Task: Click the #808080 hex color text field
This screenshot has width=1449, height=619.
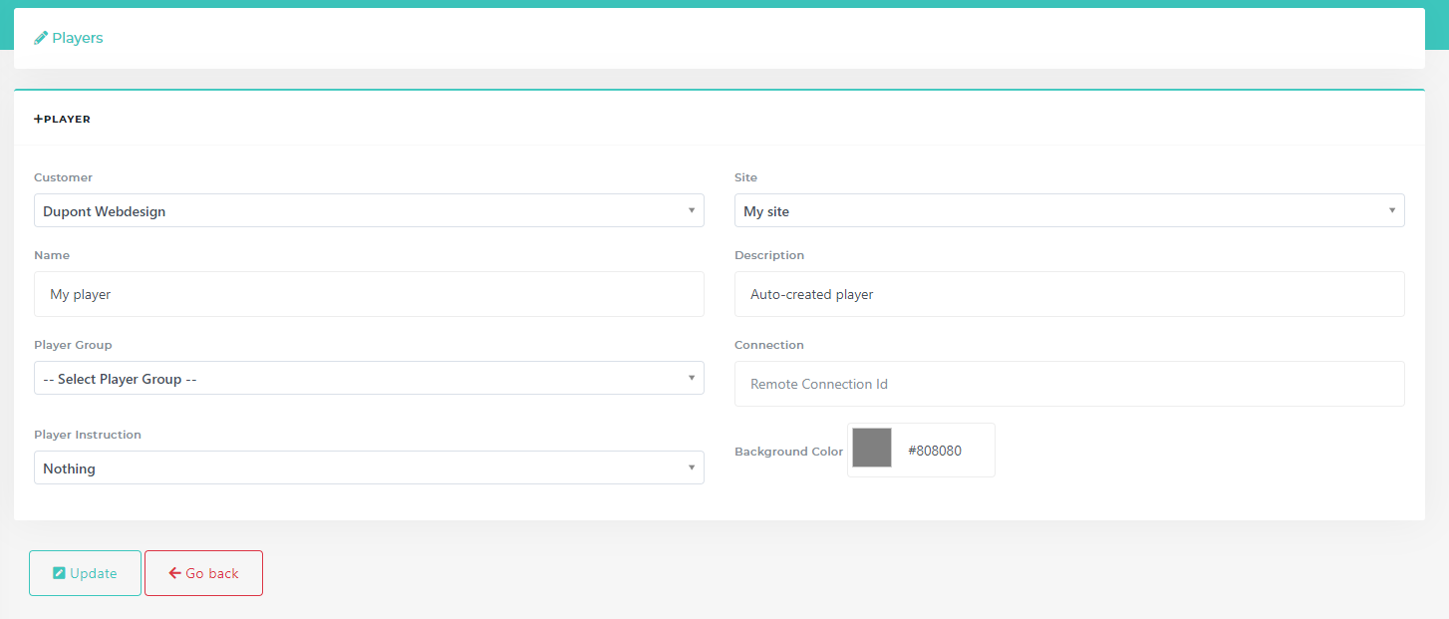Action: [x=942, y=451]
